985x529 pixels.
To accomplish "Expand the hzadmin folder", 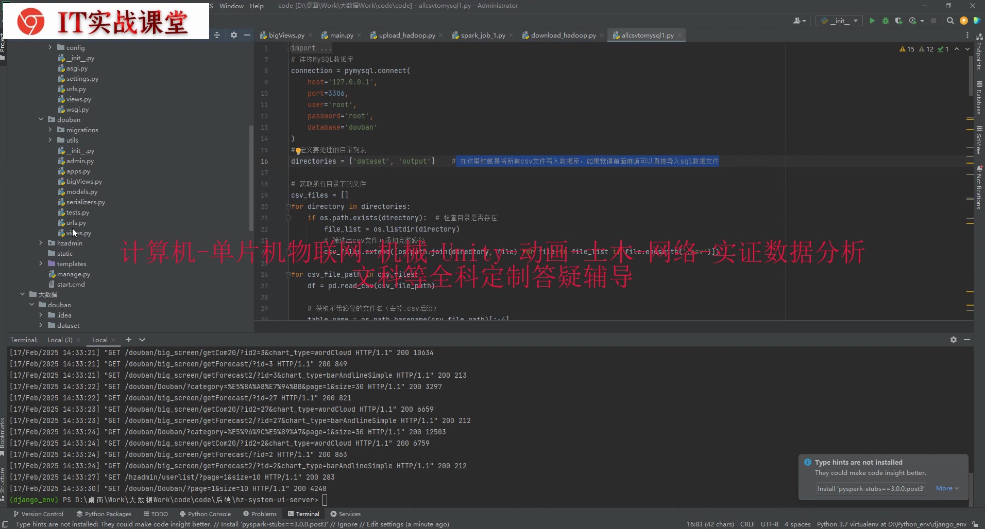I will 41,243.
